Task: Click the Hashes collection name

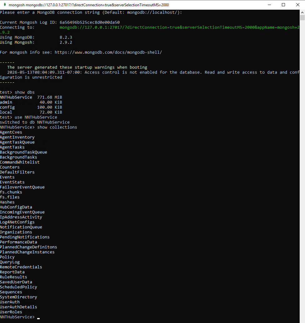Action: tap(7, 202)
